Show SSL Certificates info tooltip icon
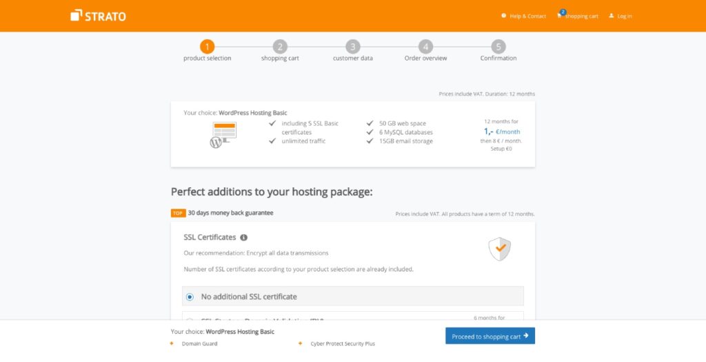706x362 pixels. coord(244,237)
